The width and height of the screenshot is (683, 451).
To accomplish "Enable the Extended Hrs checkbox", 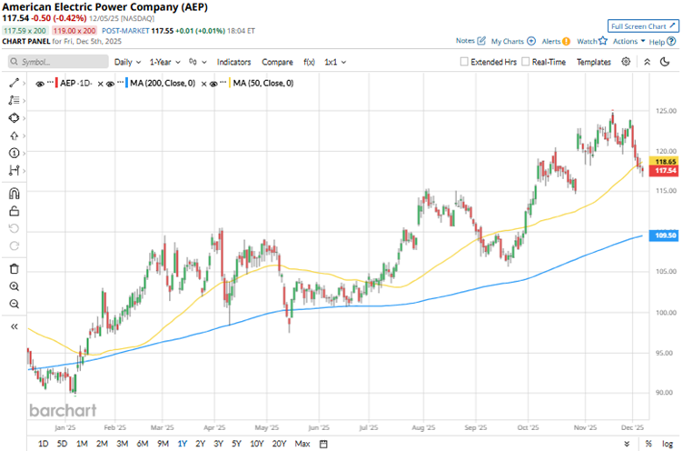I will tap(465, 62).
